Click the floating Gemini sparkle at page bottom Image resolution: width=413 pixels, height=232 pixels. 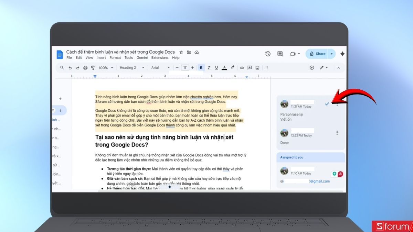170,187
